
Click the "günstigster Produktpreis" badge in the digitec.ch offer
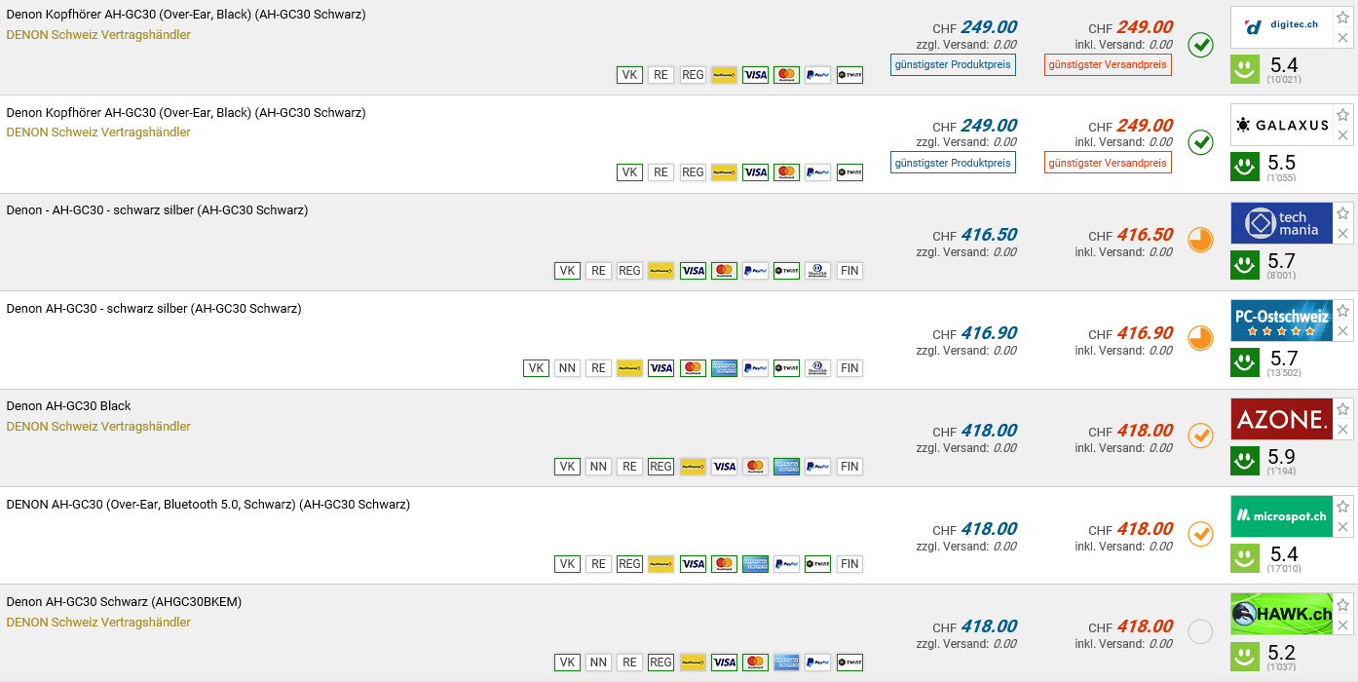point(953,64)
